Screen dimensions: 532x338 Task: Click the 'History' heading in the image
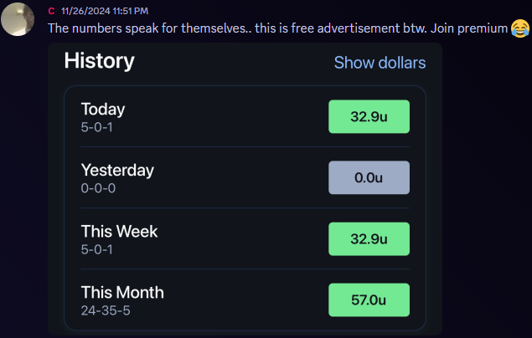100,61
